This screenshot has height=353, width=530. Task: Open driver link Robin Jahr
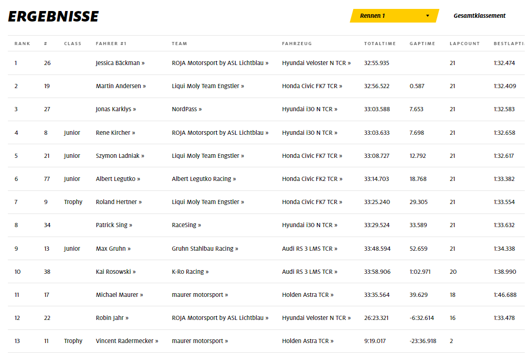click(112, 318)
